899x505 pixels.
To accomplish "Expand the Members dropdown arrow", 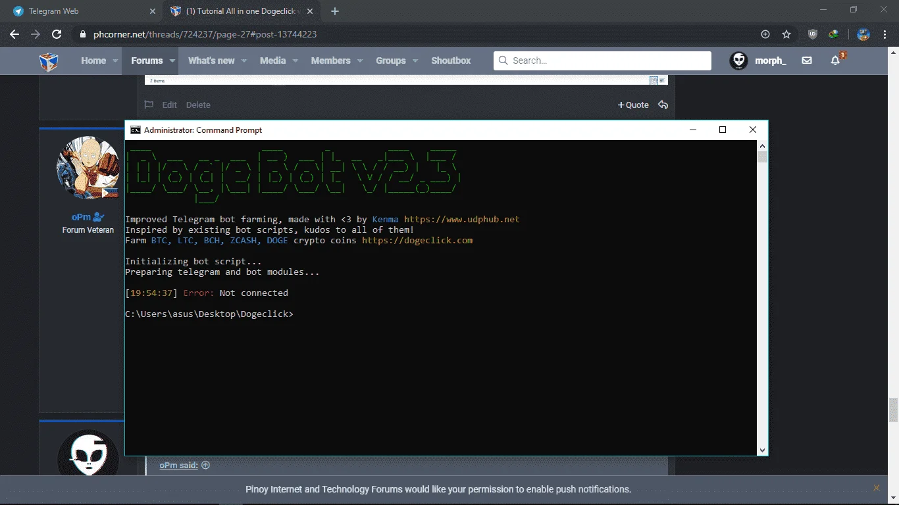I will [359, 60].
